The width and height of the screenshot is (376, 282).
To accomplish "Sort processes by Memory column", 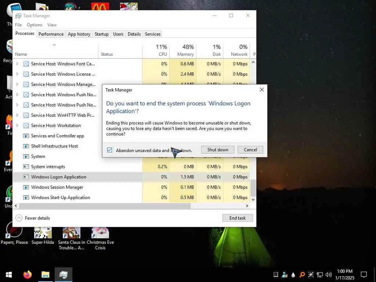I will (183, 50).
